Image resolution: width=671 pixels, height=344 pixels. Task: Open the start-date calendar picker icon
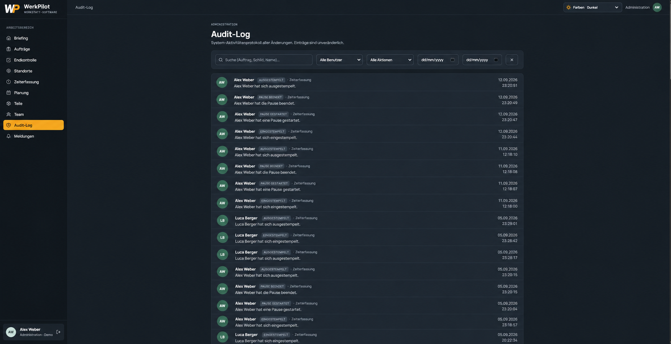452,60
